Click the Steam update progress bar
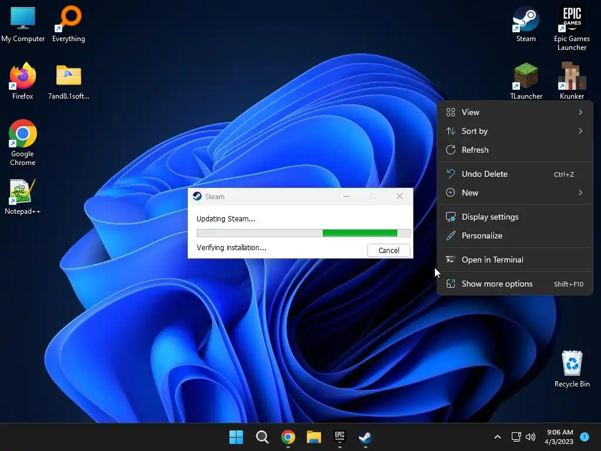Viewport: 601px width, 451px height. [x=303, y=233]
